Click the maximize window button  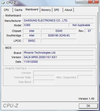click(85, 2)
